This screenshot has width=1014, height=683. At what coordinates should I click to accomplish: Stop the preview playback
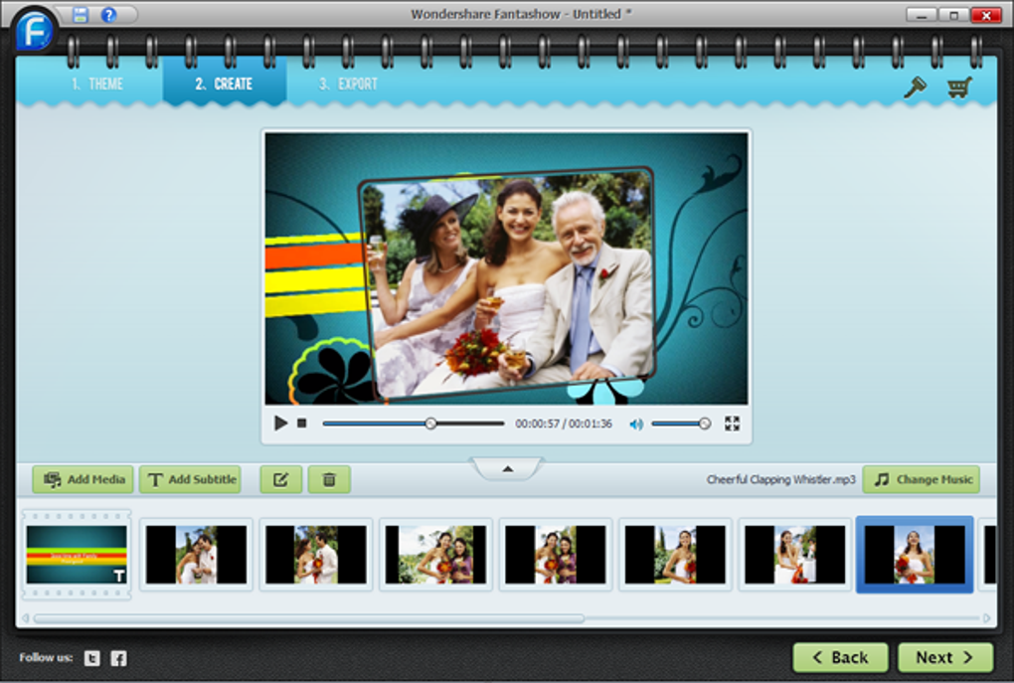tap(301, 423)
